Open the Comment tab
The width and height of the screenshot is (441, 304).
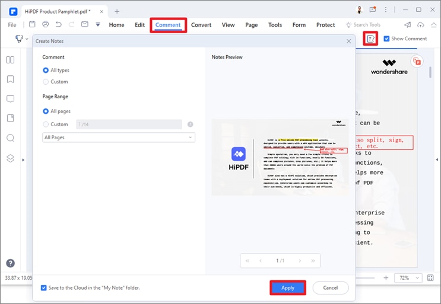pos(168,25)
